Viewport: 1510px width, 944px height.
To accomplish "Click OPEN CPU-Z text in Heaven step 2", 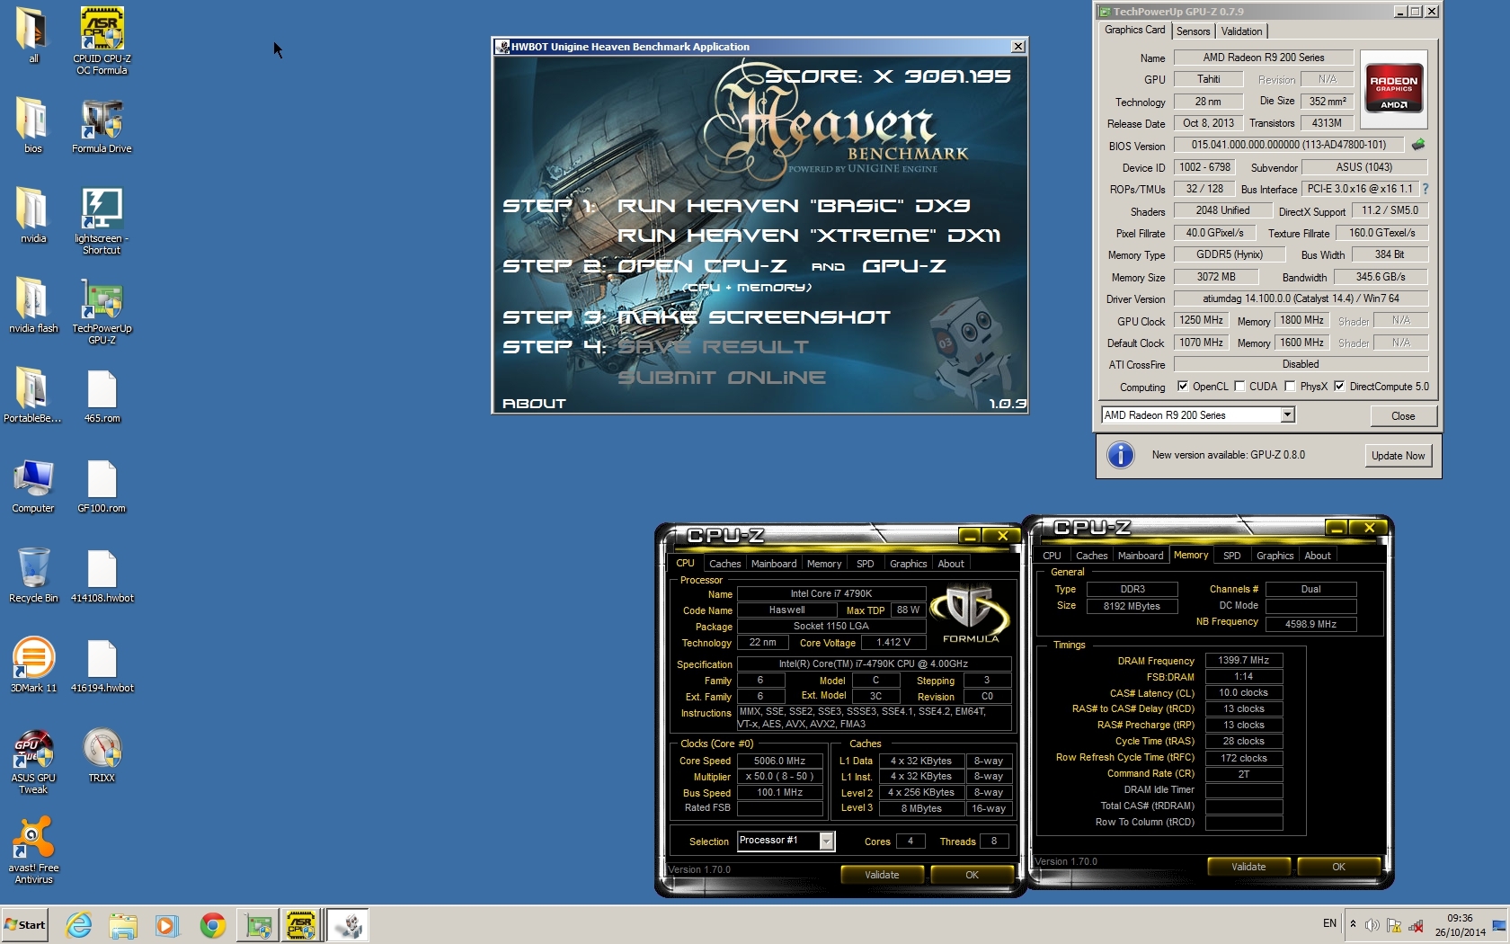I will (702, 266).
